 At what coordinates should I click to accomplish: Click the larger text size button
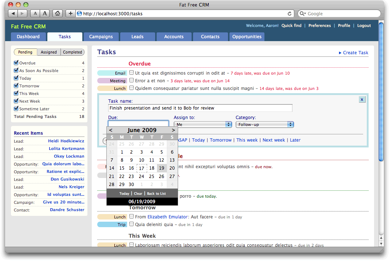point(45,13)
